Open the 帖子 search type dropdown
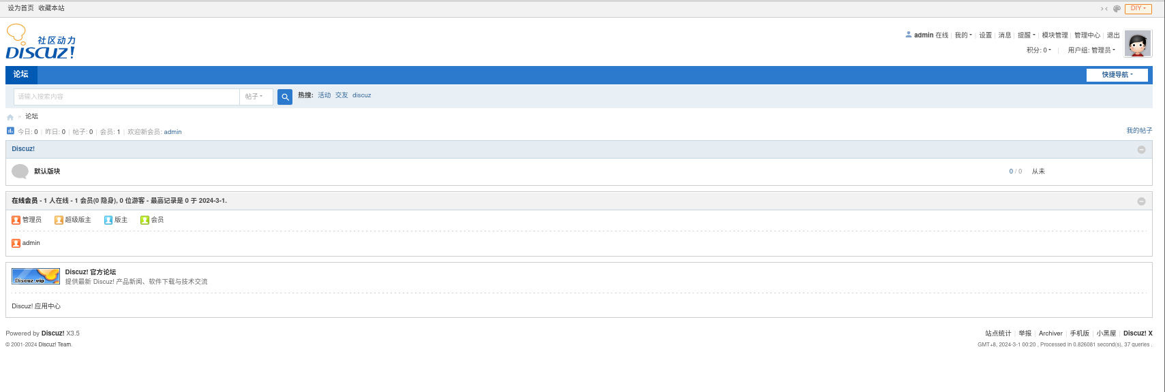1165x392 pixels. (254, 97)
